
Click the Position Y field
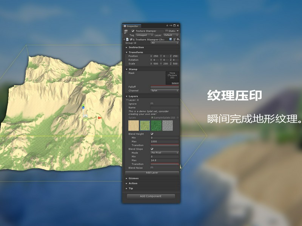click(166, 56)
